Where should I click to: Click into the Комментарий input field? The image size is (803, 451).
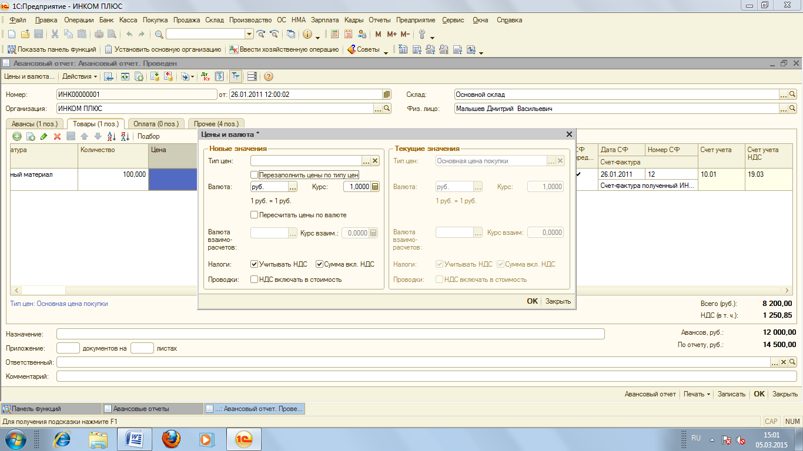pyautogui.click(x=426, y=376)
